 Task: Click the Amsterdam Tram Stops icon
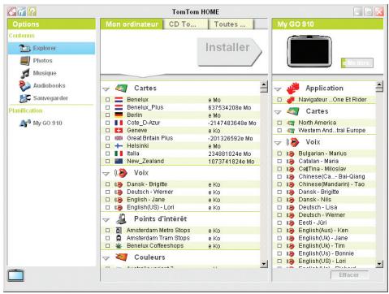pos(119,238)
